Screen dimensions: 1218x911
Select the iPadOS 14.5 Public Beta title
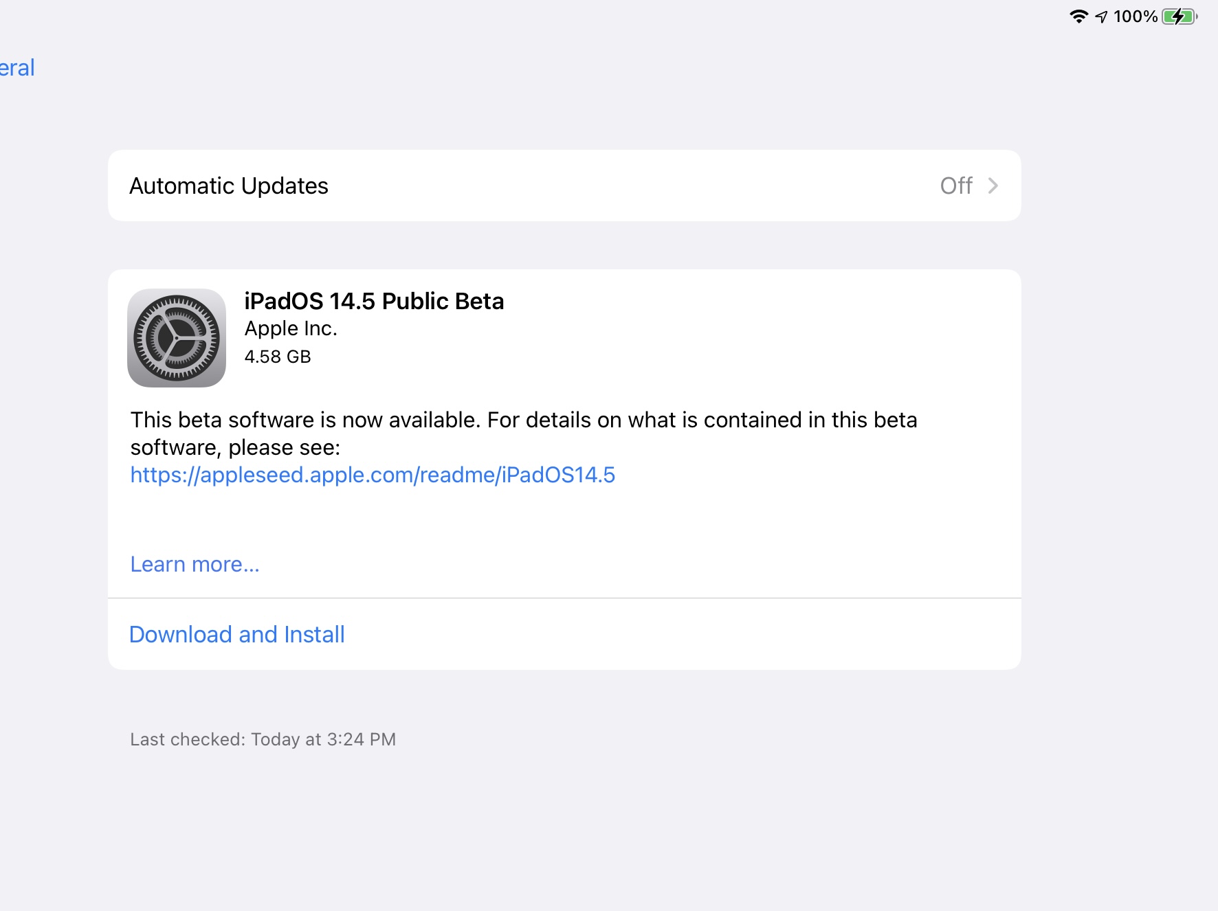(x=374, y=301)
